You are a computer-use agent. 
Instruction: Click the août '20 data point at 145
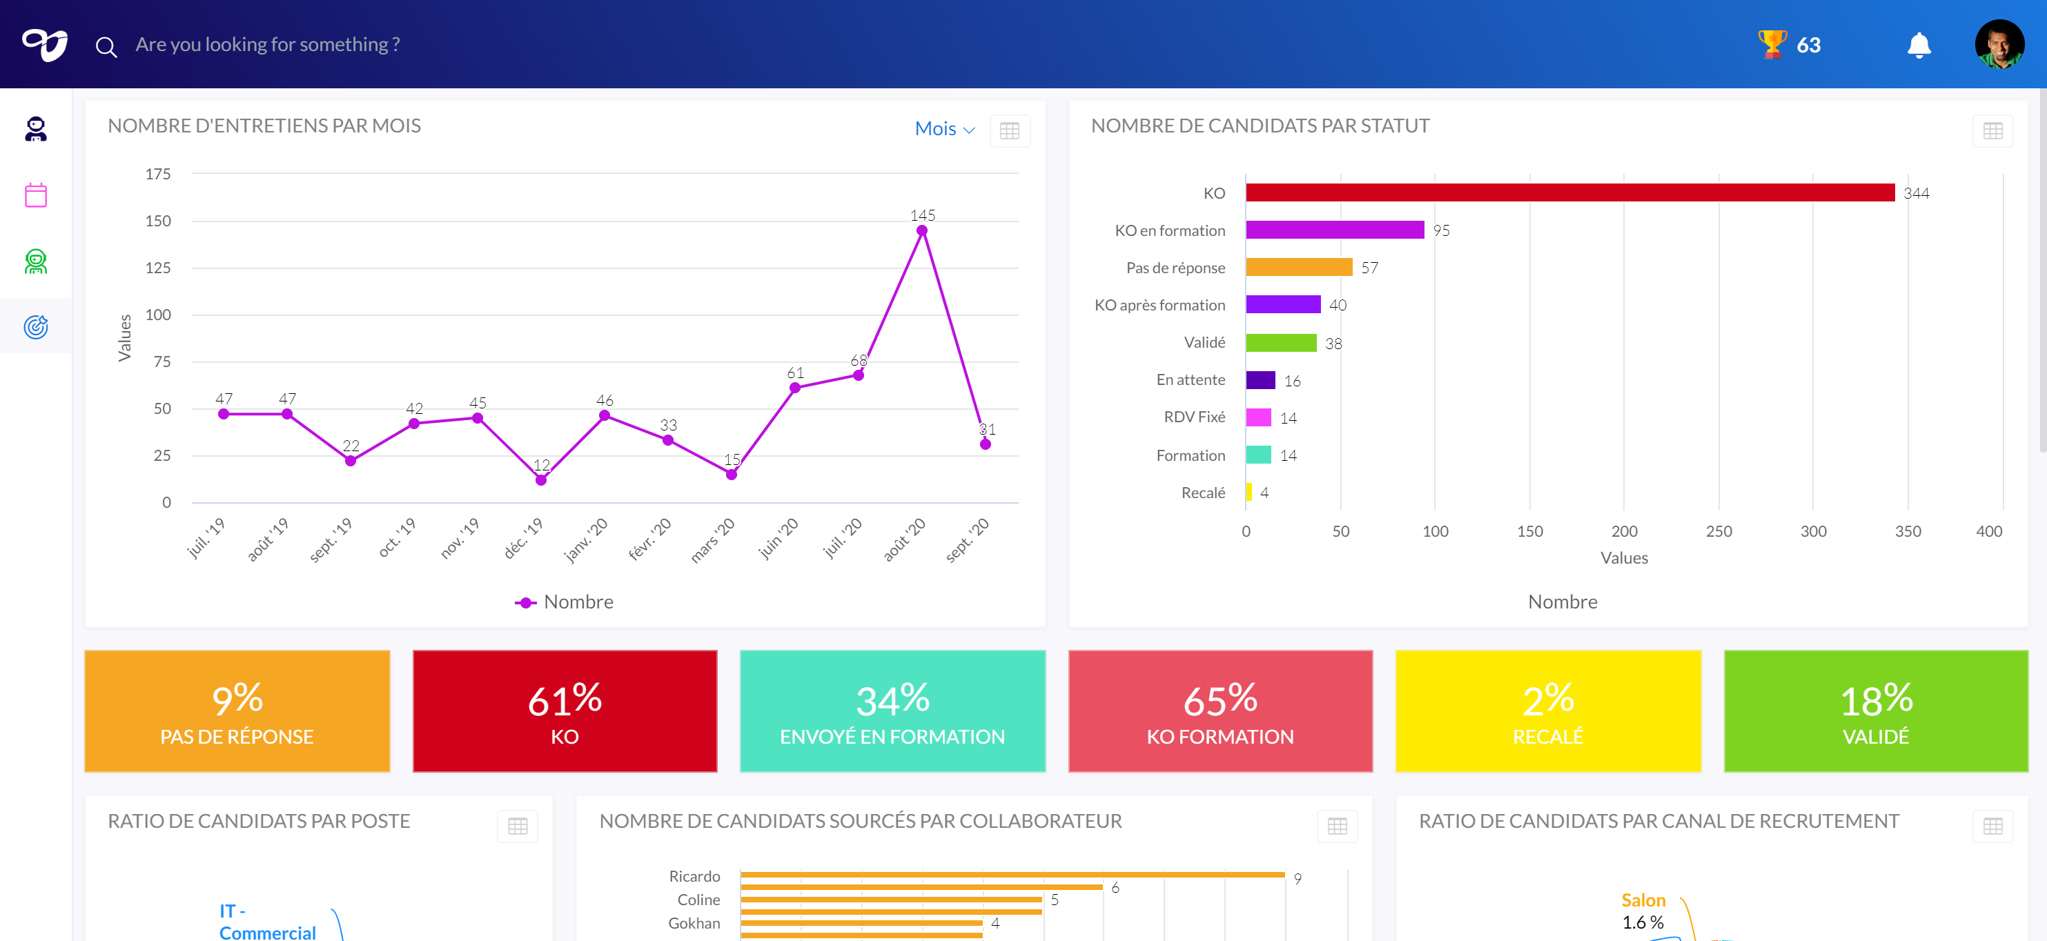921,230
